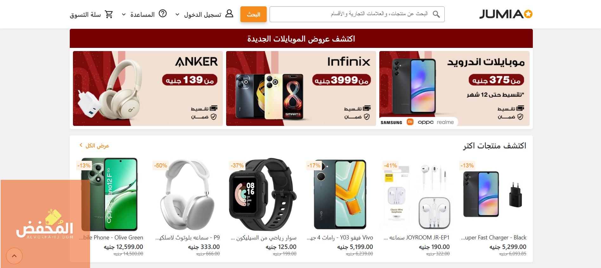Expand the تسجيل الدخول dropdown

[x=177, y=15]
